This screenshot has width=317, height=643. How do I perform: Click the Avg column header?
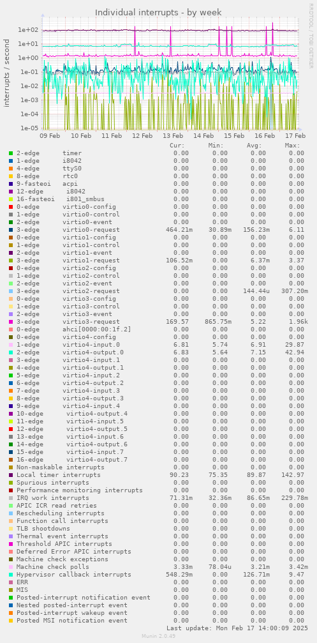point(254,145)
